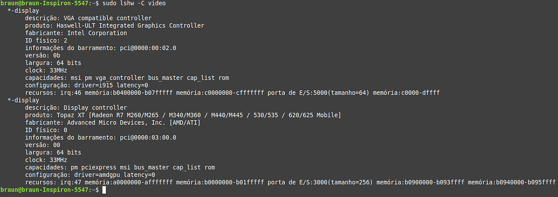This screenshot has height=197, width=558.
Task: Click the 'Intel Corporation' manufacturer text
Action: coord(97,33)
